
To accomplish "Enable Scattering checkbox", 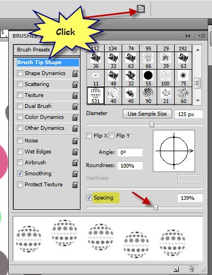I will coord(20,84).
